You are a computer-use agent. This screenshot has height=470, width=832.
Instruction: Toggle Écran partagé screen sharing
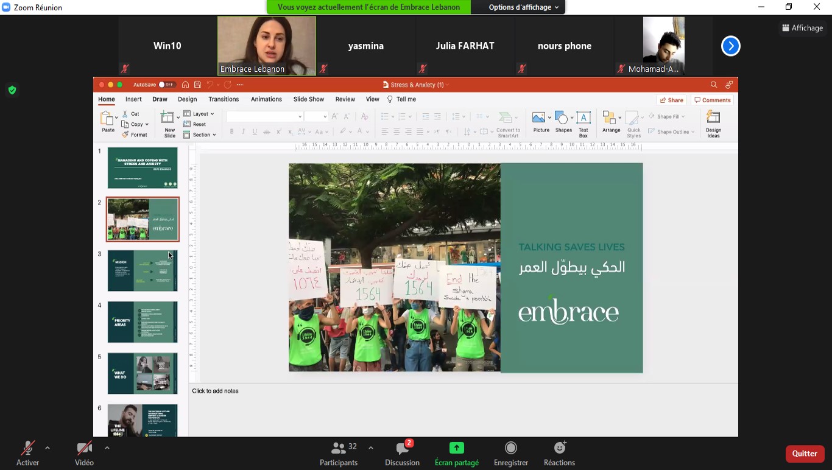[x=457, y=454]
